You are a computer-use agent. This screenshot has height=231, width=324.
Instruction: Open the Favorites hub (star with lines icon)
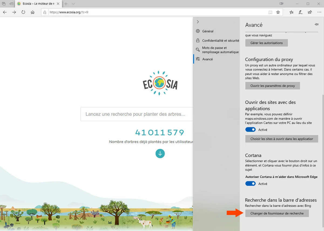291,12
